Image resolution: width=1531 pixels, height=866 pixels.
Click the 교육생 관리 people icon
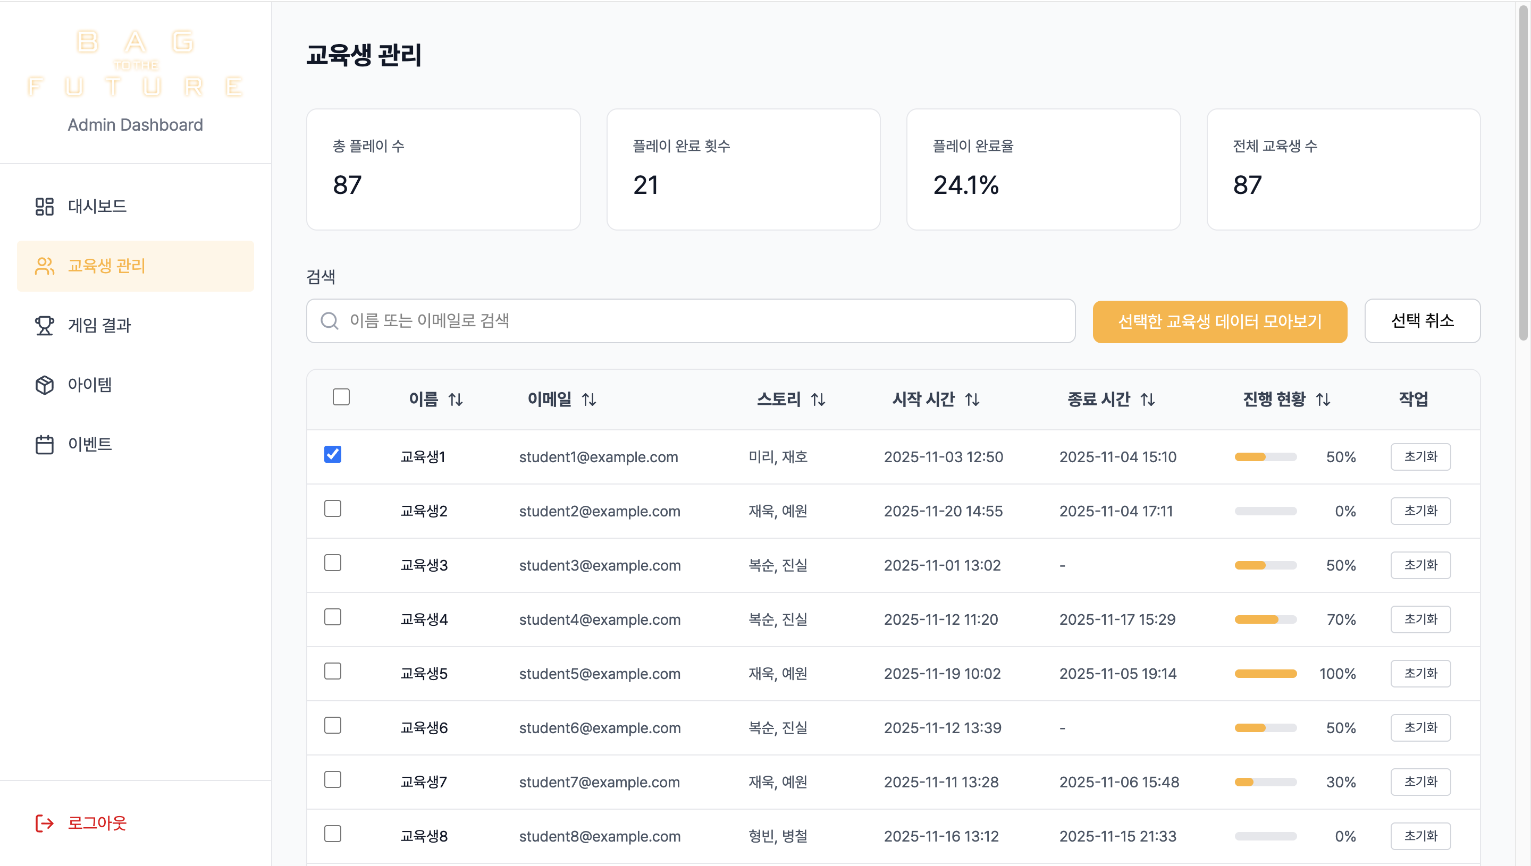[x=44, y=267]
